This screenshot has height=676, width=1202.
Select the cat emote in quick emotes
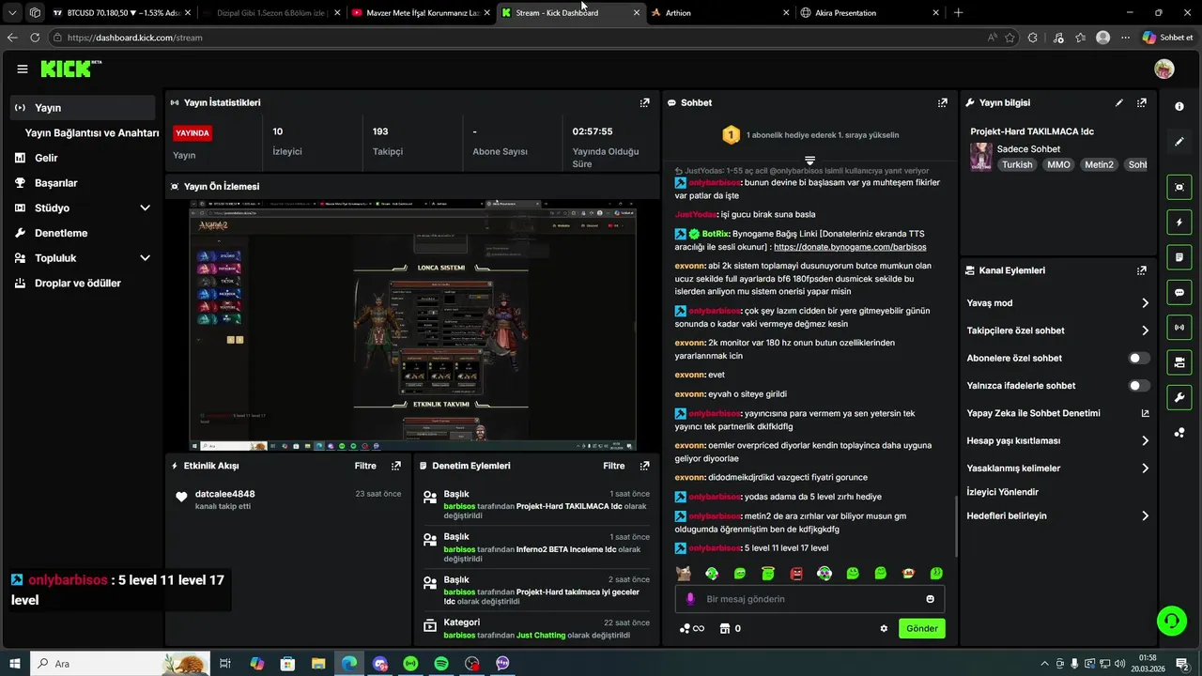coord(684,574)
